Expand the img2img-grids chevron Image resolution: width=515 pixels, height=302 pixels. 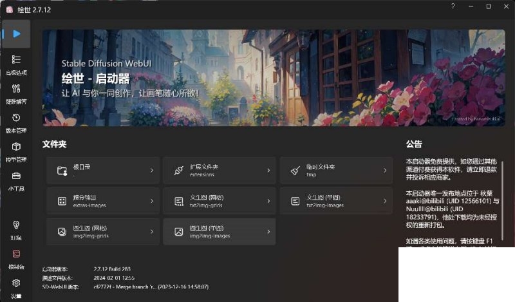click(152, 232)
